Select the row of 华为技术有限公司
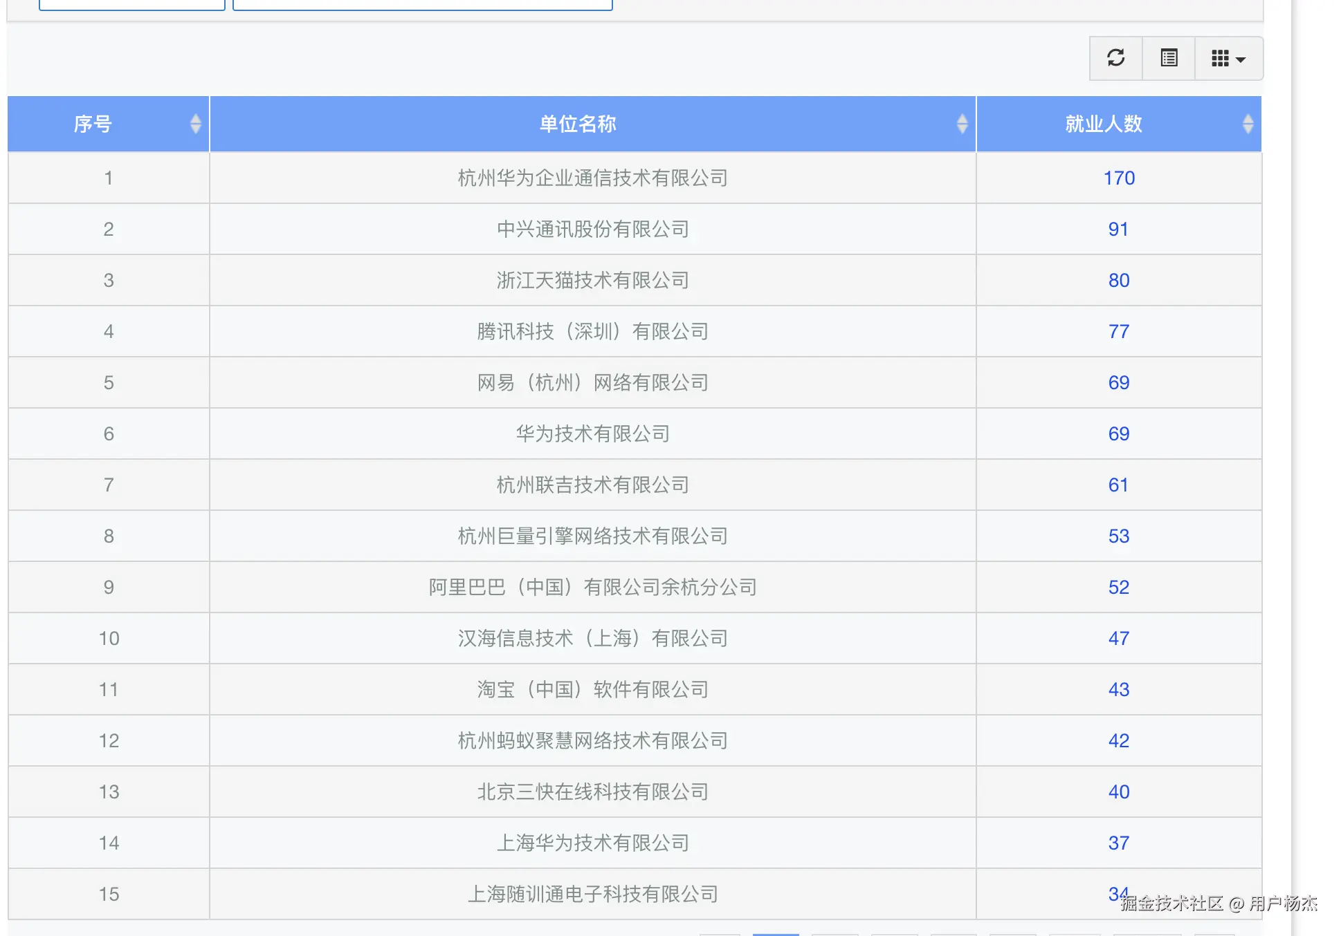1341x936 pixels. pos(592,433)
